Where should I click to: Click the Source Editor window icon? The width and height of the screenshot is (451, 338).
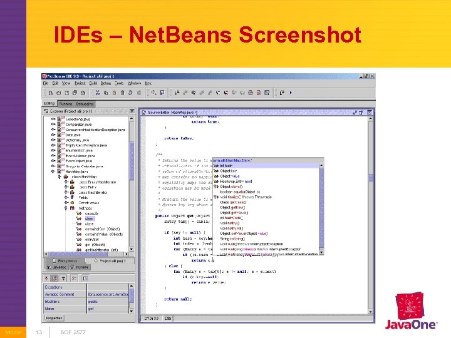[x=144, y=113]
